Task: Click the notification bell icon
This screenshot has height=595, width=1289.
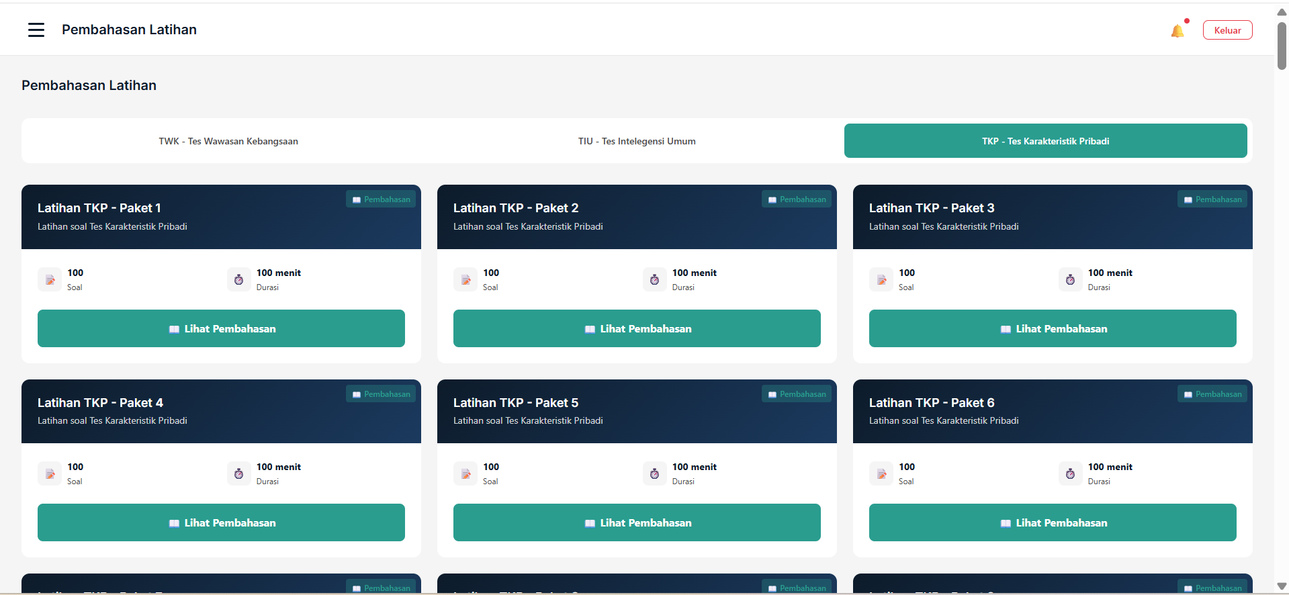Action: (1177, 31)
